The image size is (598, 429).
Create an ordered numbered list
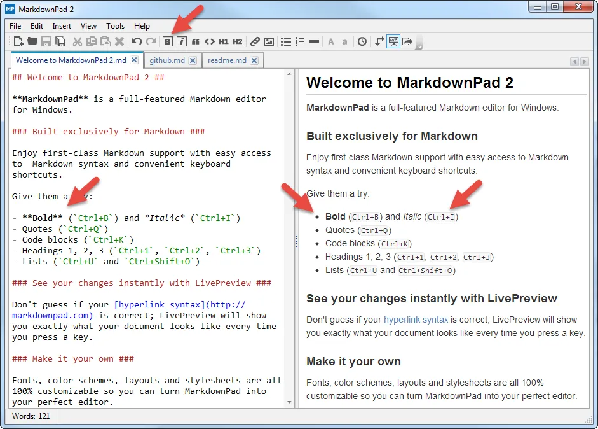tap(300, 41)
